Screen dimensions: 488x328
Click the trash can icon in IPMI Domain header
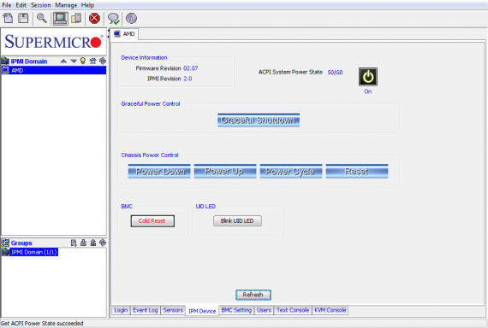(x=92, y=61)
